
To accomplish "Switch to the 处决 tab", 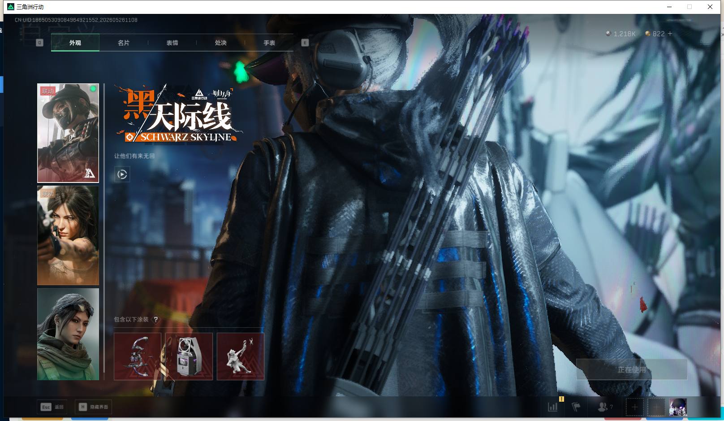I will click(220, 43).
